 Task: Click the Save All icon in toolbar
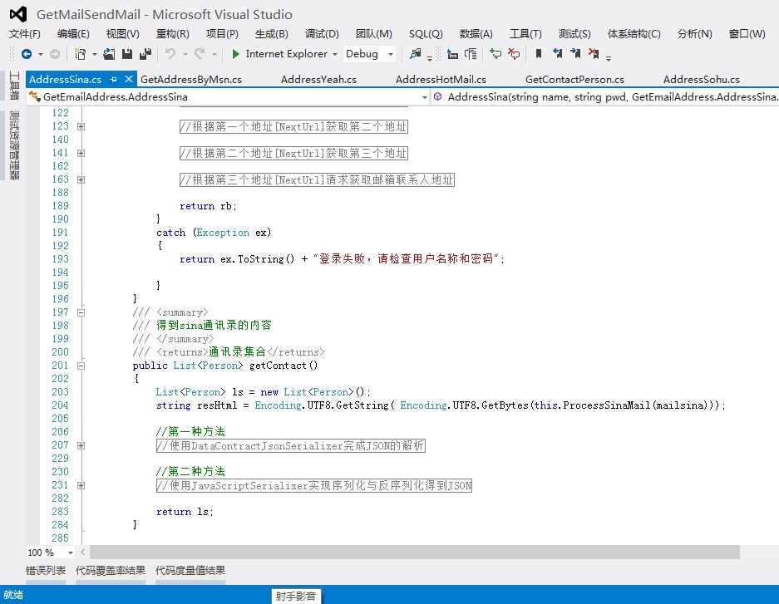pos(145,54)
